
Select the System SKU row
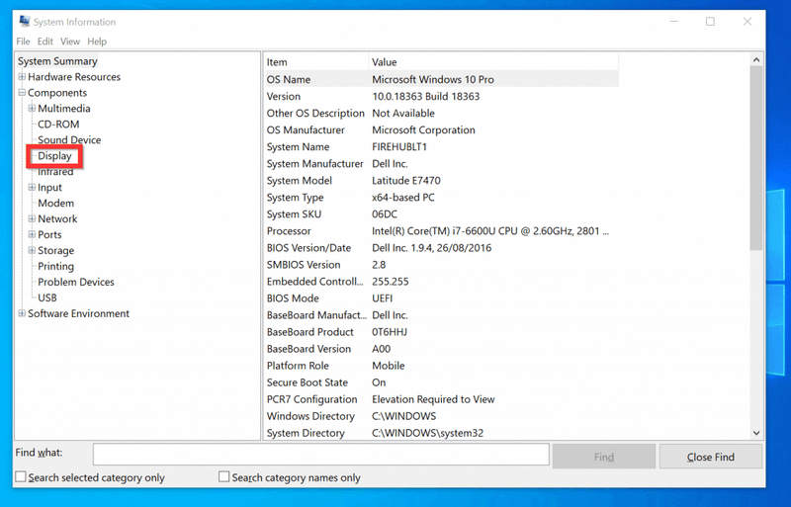[441, 213]
